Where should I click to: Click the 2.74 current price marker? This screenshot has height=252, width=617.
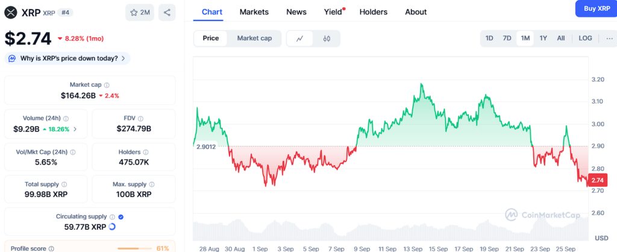click(x=597, y=180)
